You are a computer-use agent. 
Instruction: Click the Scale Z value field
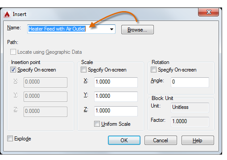(x=116, y=111)
